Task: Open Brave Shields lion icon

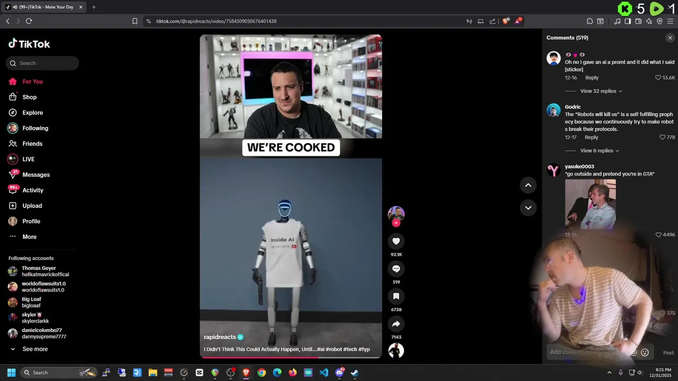Action: (506, 21)
